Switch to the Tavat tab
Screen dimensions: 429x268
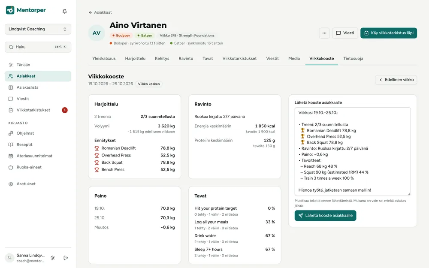[x=208, y=58]
